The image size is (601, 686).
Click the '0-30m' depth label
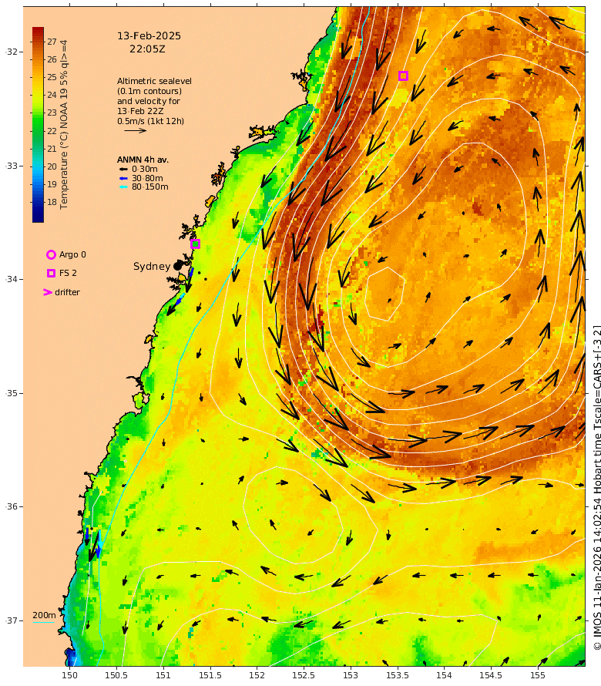[145, 169]
